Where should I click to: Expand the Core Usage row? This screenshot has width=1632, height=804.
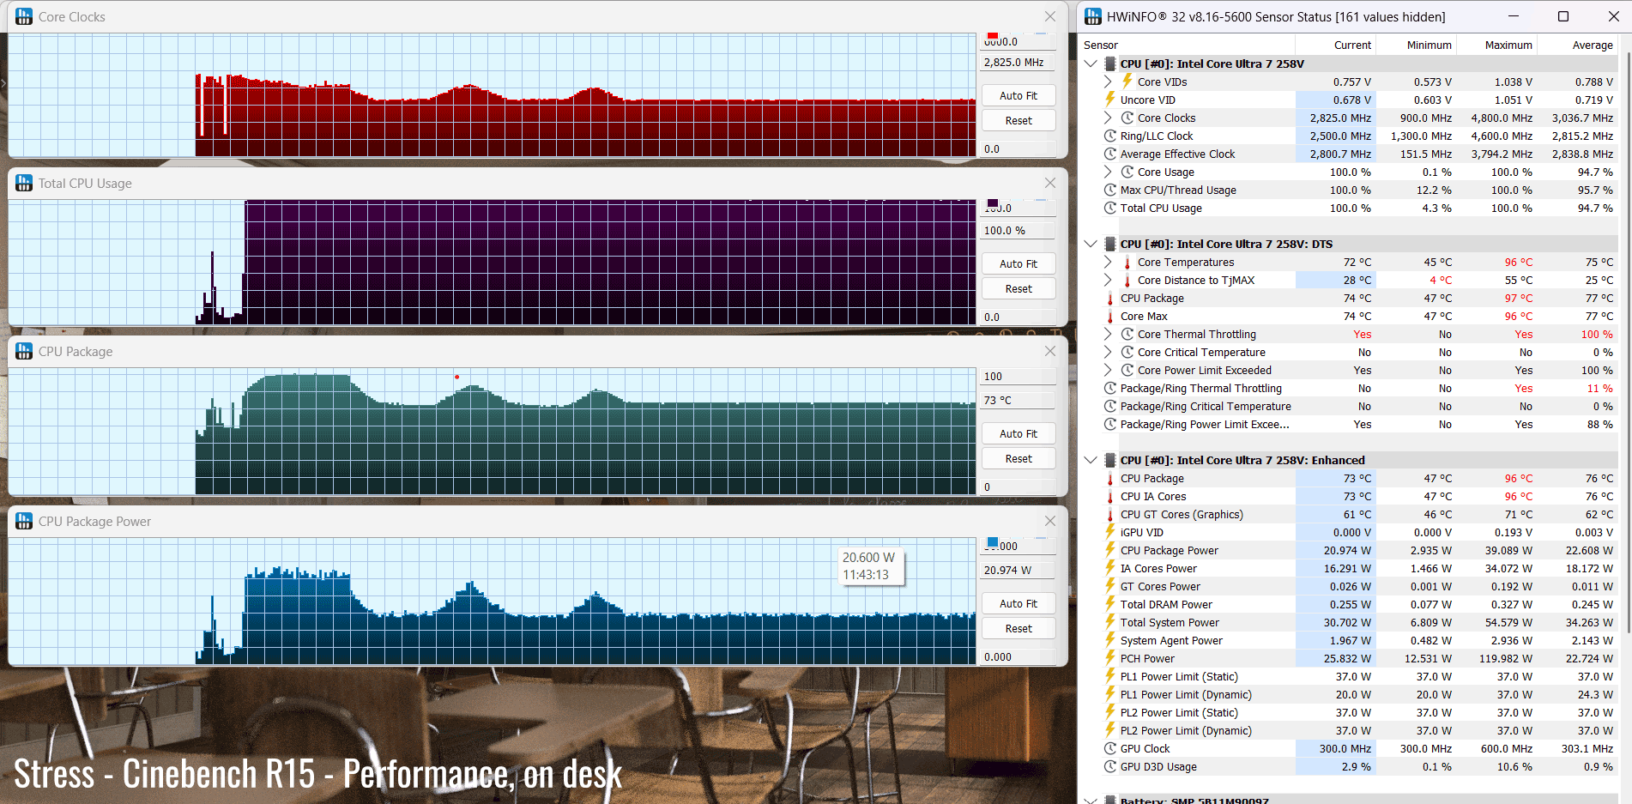click(1108, 172)
